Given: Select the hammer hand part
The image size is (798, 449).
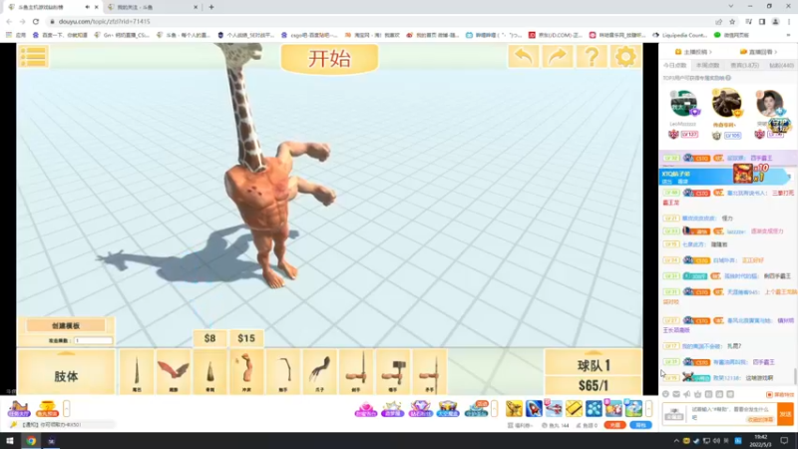Looking at the screenshot, I should coord(393,372).
